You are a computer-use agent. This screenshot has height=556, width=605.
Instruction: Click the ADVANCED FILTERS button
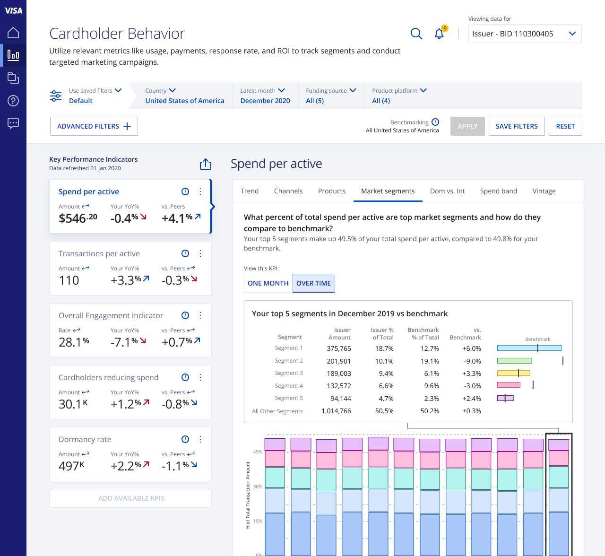pos(94,126)
